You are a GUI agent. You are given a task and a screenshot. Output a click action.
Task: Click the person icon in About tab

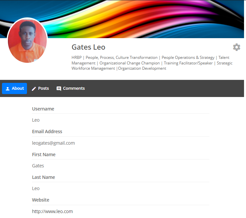[8, 88]
